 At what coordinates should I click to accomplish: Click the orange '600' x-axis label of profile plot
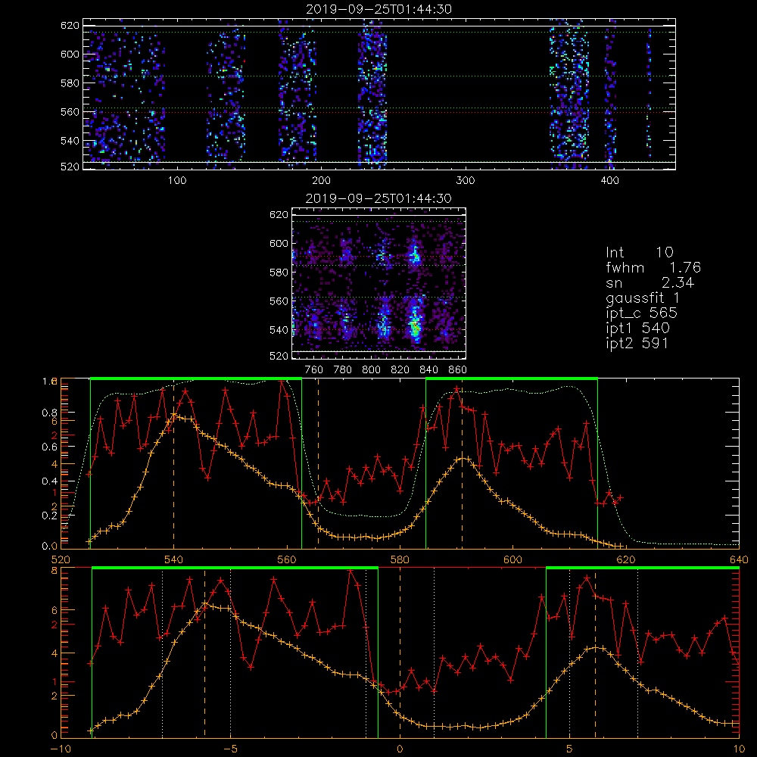tap(512, 559)
